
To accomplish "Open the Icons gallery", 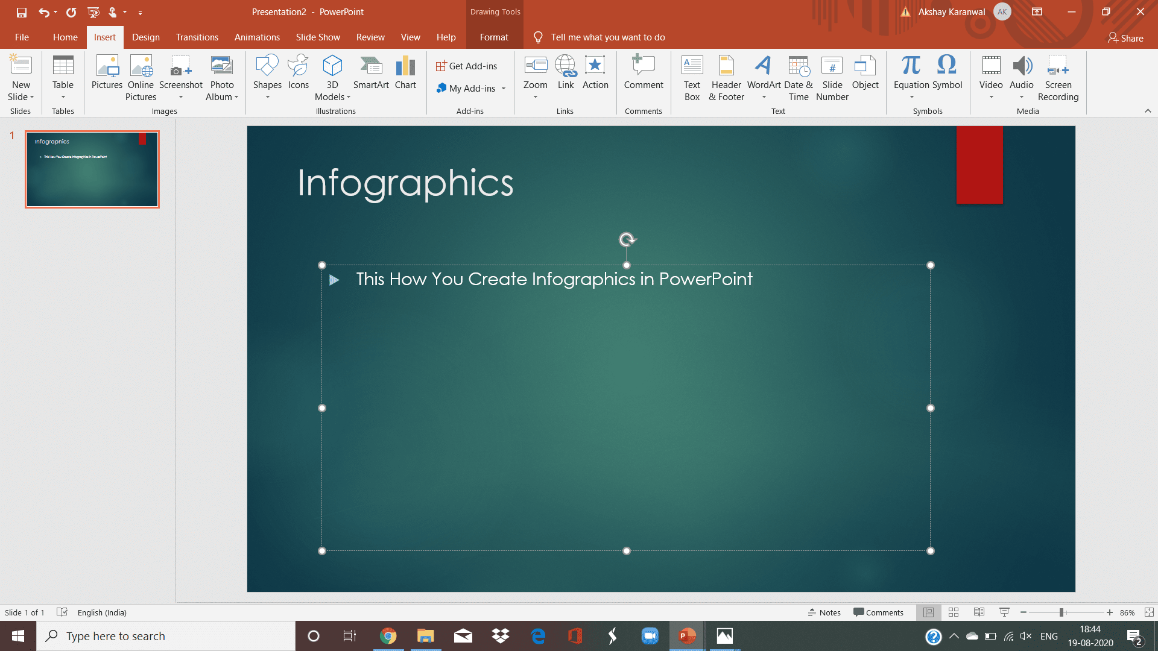I will [298, 72].
